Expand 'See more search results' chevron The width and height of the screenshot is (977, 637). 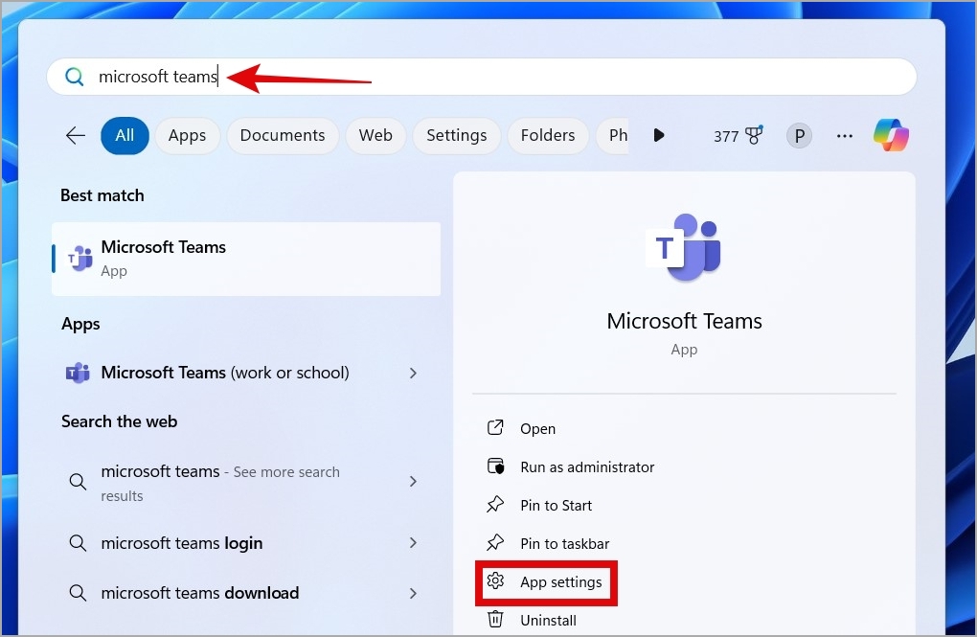pos(413,481)
